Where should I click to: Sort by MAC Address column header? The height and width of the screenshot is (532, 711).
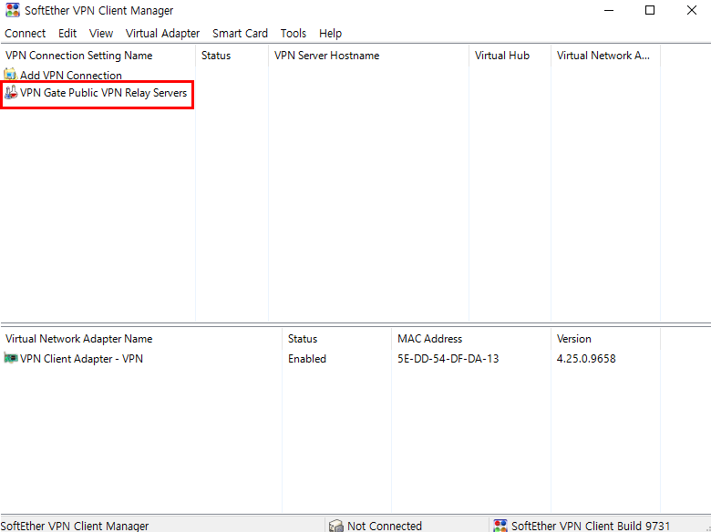pos(471,339)
